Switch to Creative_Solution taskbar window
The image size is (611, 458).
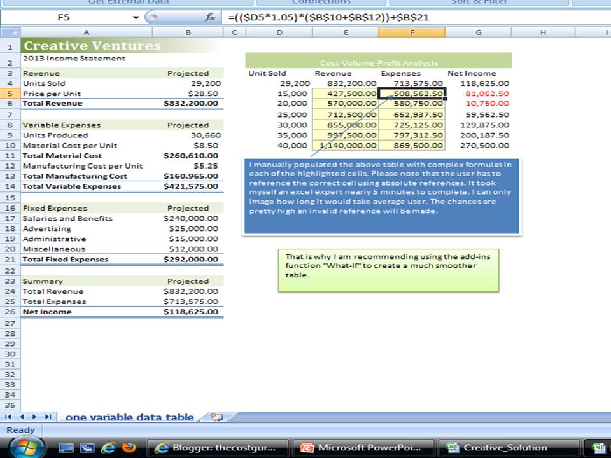pos(508,448)
